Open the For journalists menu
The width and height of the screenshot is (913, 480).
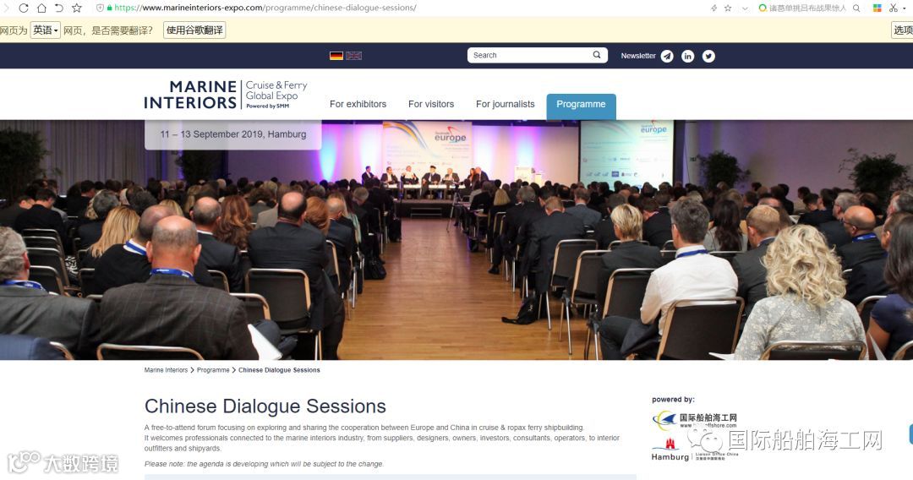coord(506,104)
